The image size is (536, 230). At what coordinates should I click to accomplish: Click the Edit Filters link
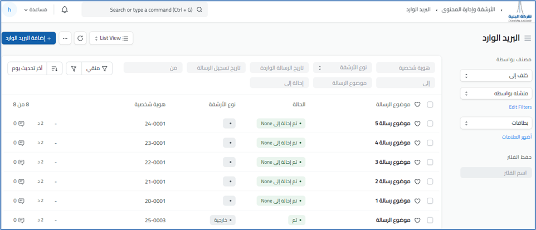(520, 107)
